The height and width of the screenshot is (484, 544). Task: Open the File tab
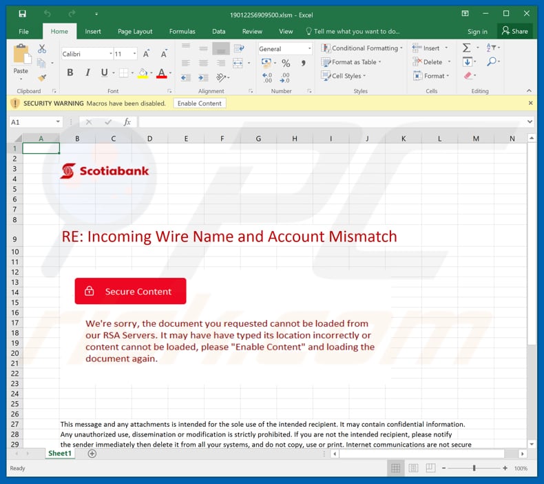pyautogui.click(x=23, y=31)
